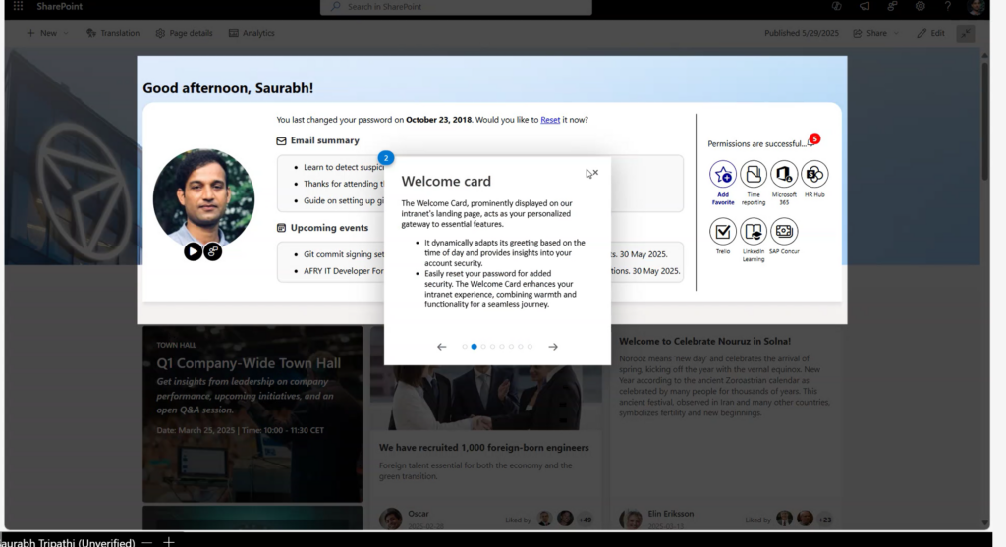
Task: Select the third tour step dot
Action: 483,347
